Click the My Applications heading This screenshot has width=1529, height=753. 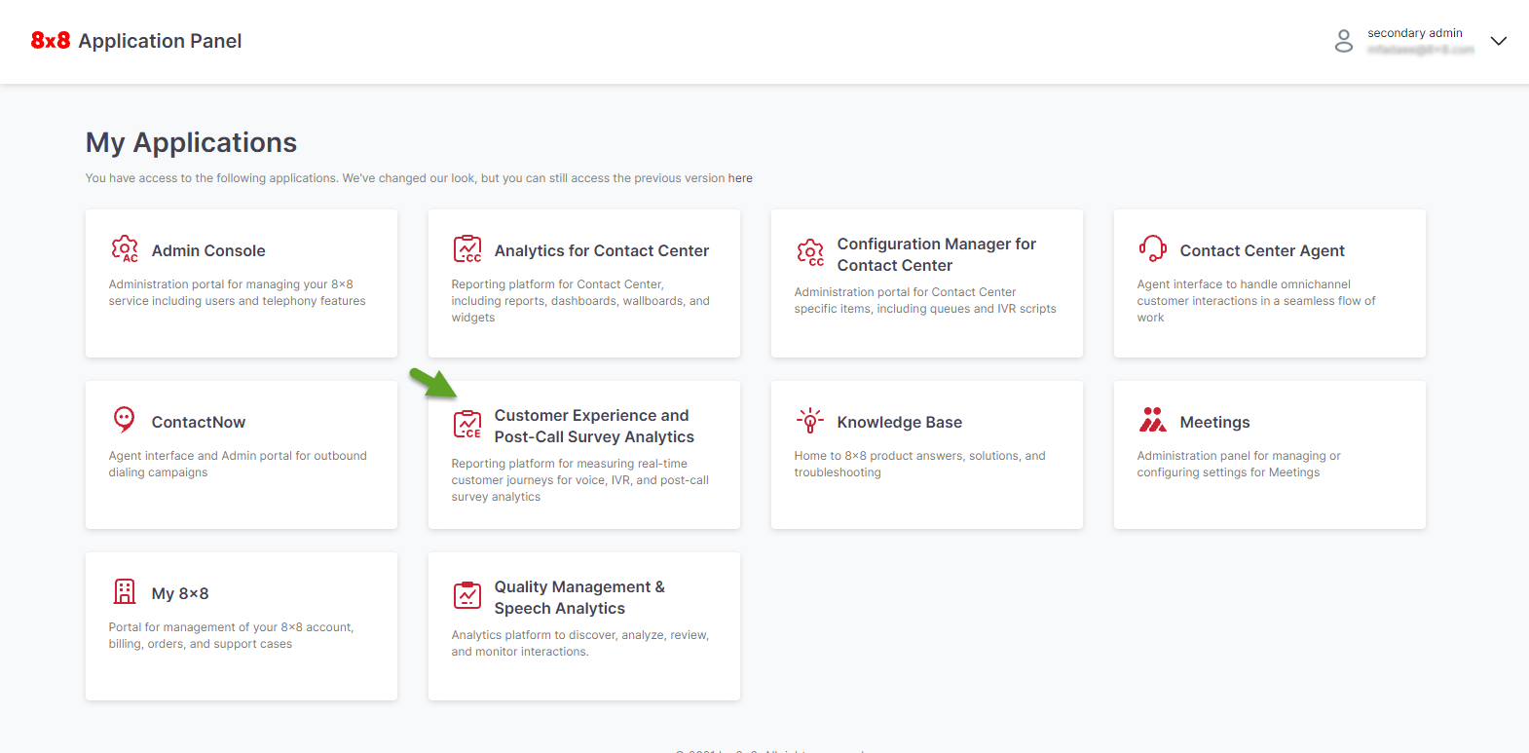coord(191,142)
